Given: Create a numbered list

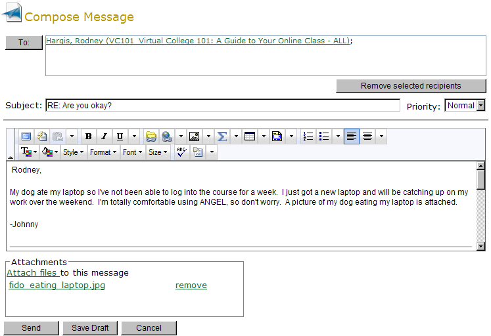Looking at the screenshot, I should coord(308,136).
